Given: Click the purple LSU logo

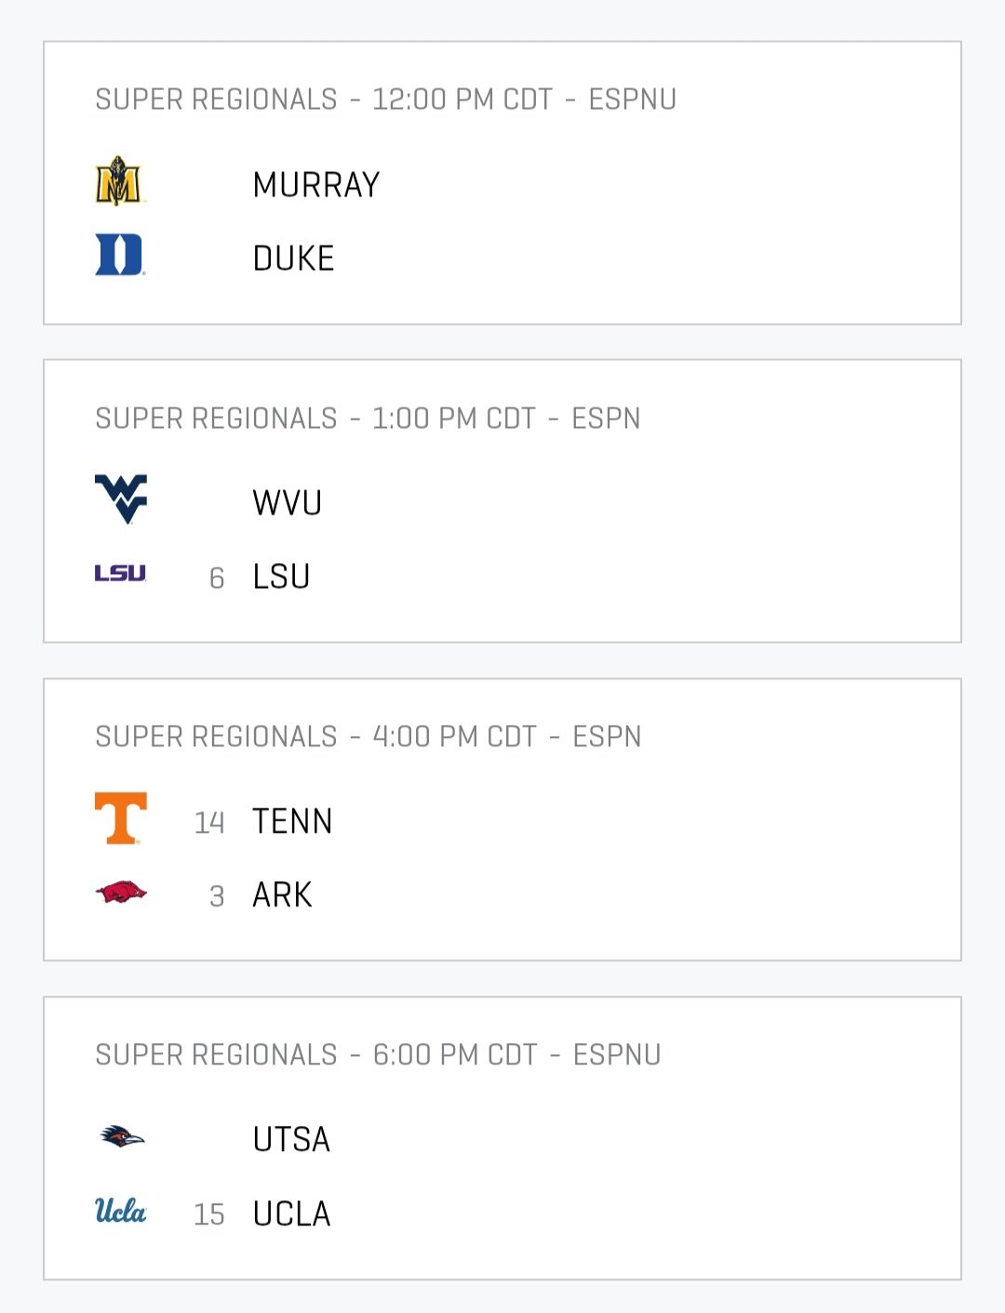Looking at the screenshot, I should [121, 573].
